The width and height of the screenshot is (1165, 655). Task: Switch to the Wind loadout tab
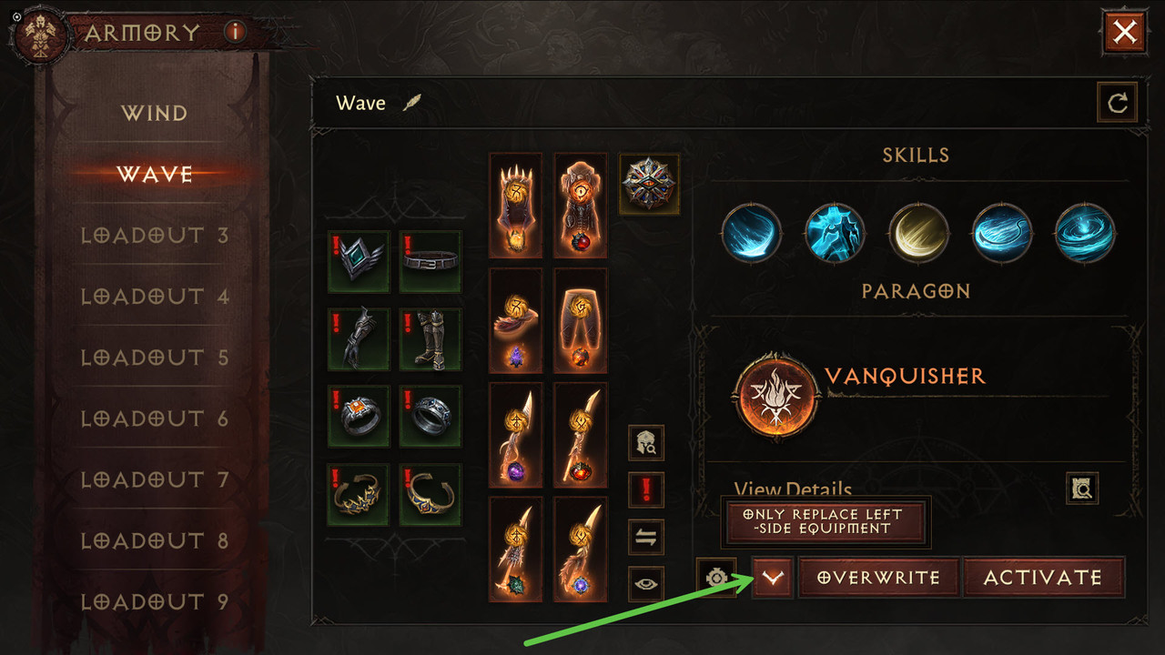(x=155, y=113)
